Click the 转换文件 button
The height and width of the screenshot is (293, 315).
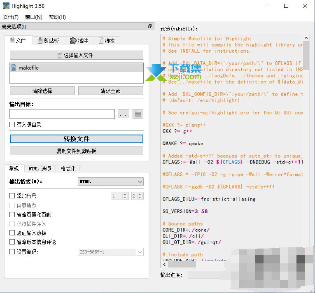click(x=77, y=139)
